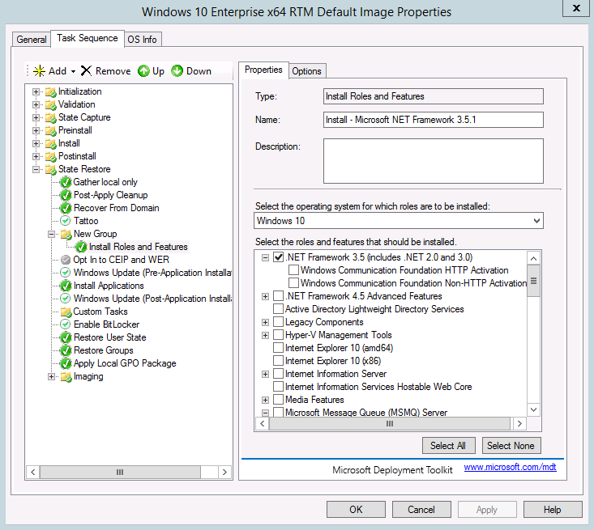
Task: Select the Enable BitLocker step icon
Action: click(66, 324)
